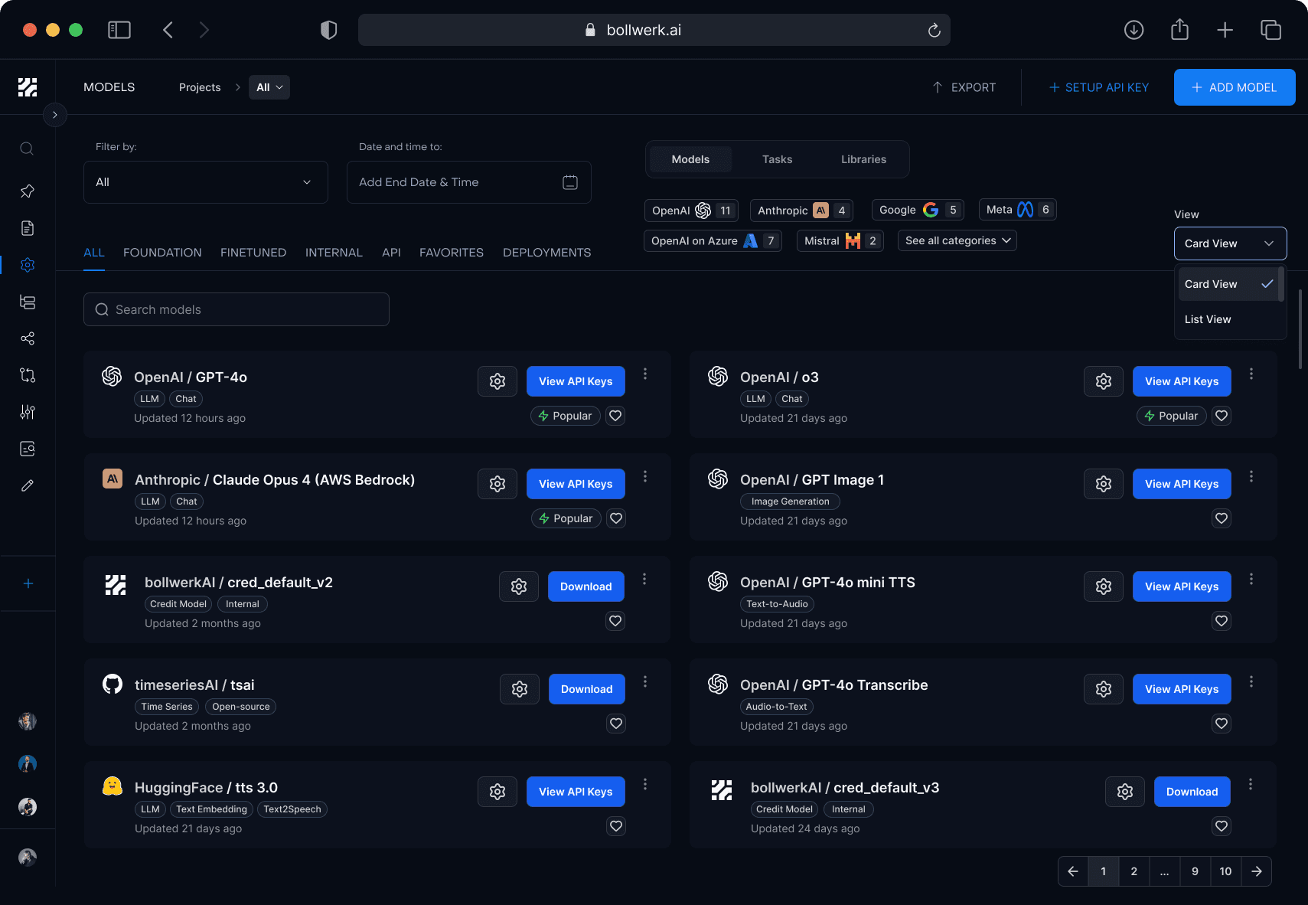Click SETUP API KEY

click(x=1098, y=87)
